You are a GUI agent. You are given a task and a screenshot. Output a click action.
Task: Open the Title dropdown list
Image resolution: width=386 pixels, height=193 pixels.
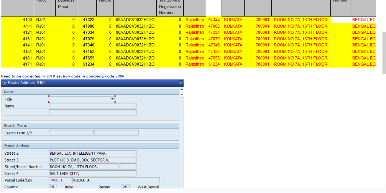pos(113,99)
